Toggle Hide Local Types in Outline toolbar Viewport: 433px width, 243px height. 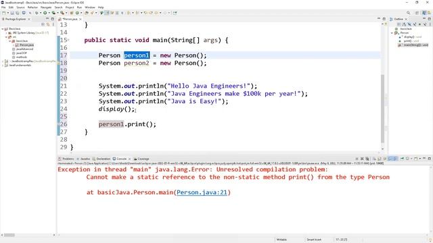click(x=425, y=24)
